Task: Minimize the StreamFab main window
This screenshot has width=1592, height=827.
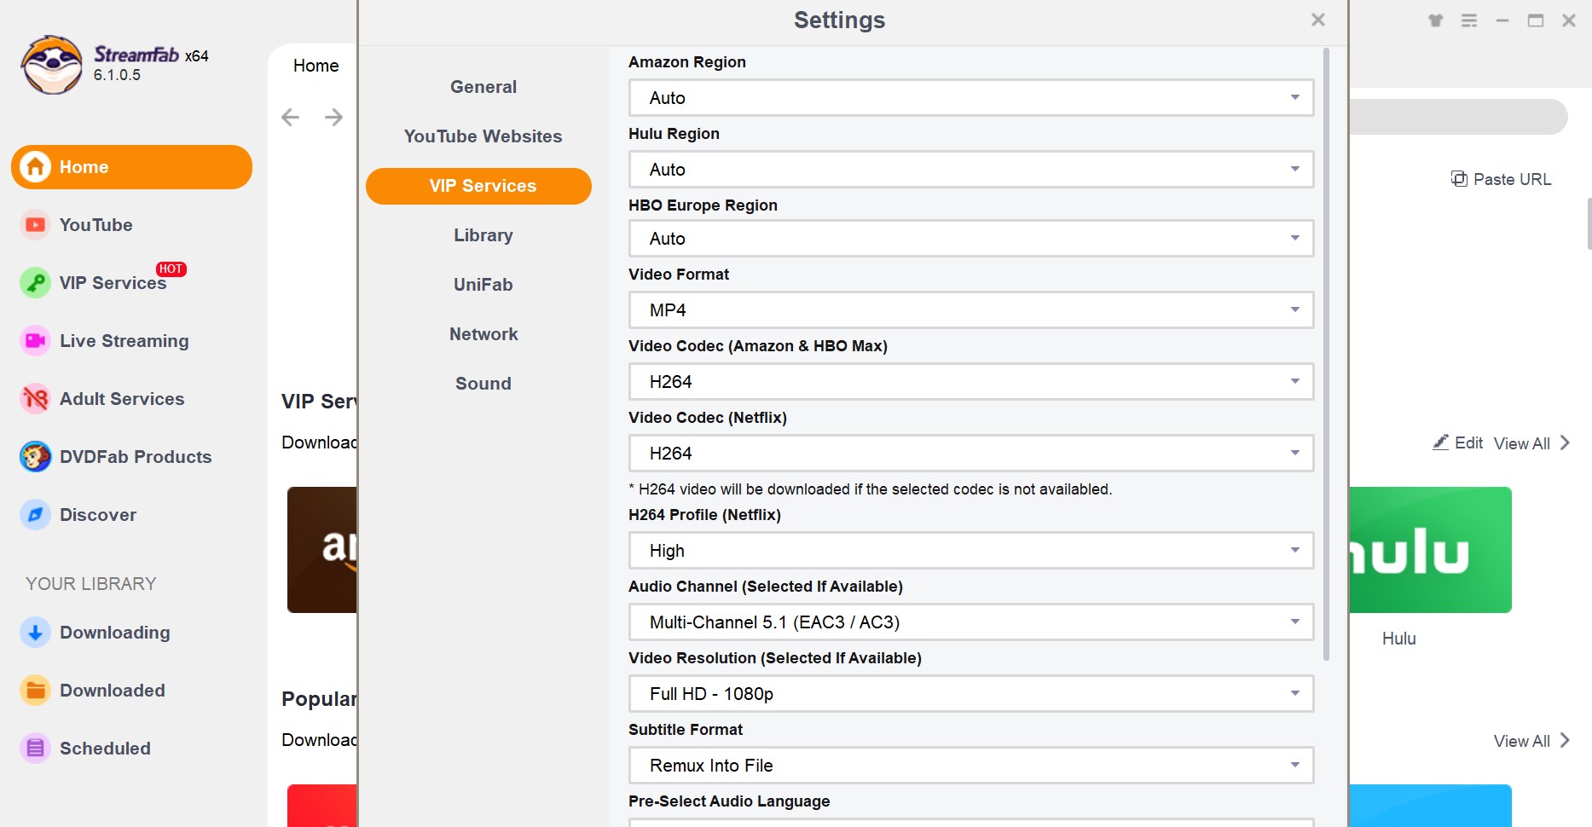Action: [x=1502, y=20]
